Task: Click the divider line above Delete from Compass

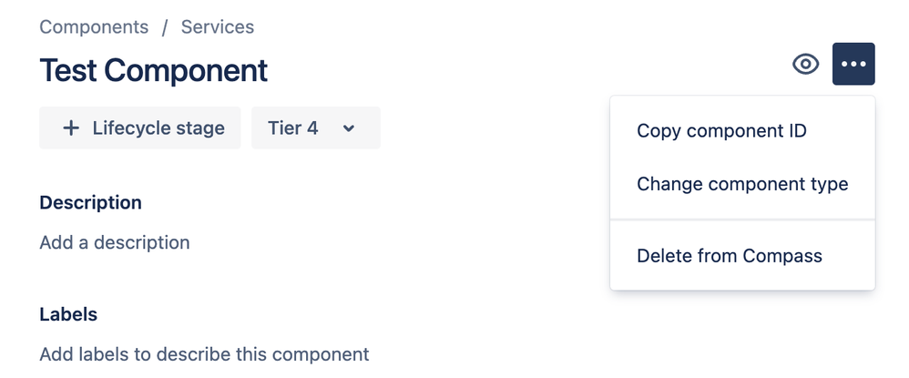Action: pyautogui.click(x=742, y=220)
